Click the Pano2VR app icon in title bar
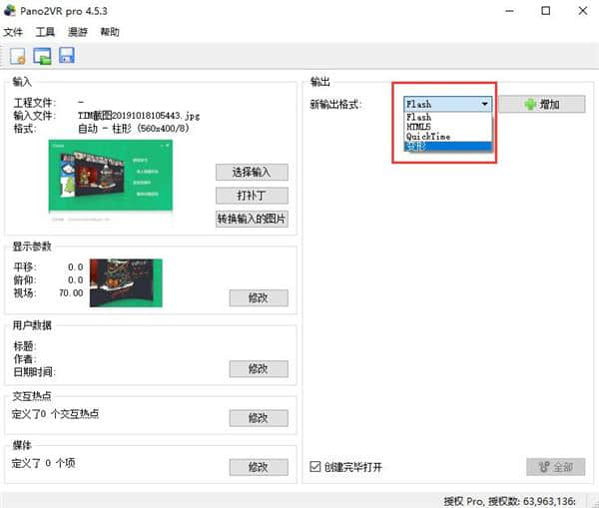The height and width of the screenshot is (508, 599). 11,11
